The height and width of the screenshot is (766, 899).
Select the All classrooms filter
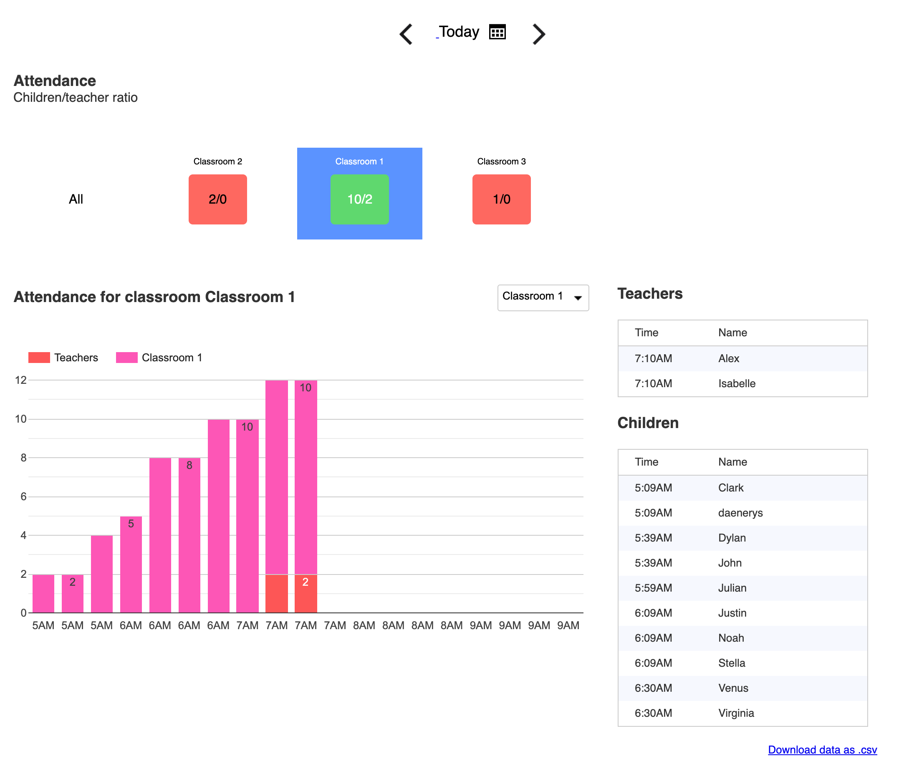[76, 199]
